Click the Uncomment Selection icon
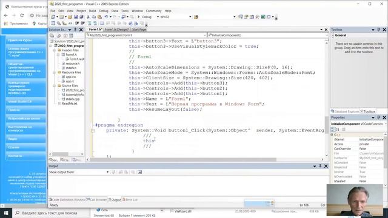Viewport: 388px width, 218px height. coord(95,23)
